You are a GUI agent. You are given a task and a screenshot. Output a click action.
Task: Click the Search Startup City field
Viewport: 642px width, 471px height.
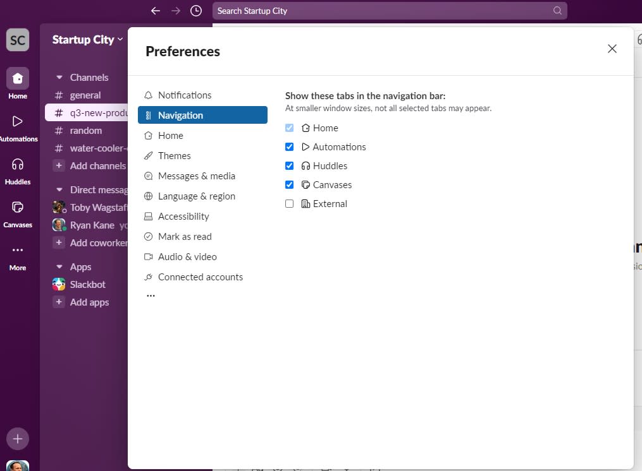point(390,11)
